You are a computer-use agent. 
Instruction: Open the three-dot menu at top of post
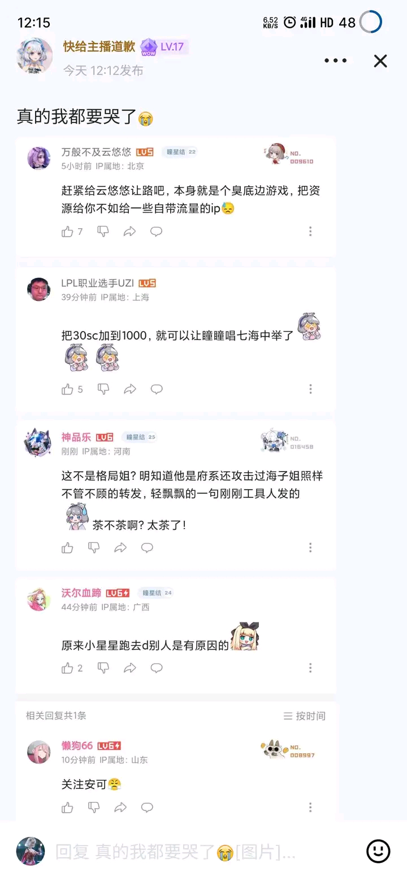point(335,60)
